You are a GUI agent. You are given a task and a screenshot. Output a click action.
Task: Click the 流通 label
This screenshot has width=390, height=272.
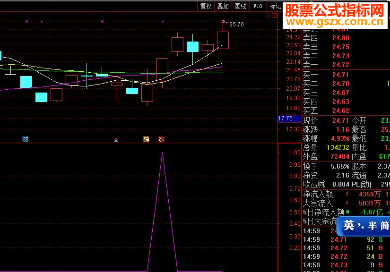coord(359,175)
